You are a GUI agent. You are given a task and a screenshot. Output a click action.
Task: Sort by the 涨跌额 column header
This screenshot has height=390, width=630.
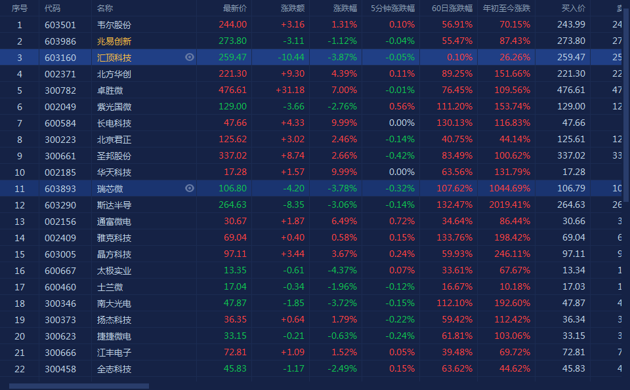pos(293,9)
